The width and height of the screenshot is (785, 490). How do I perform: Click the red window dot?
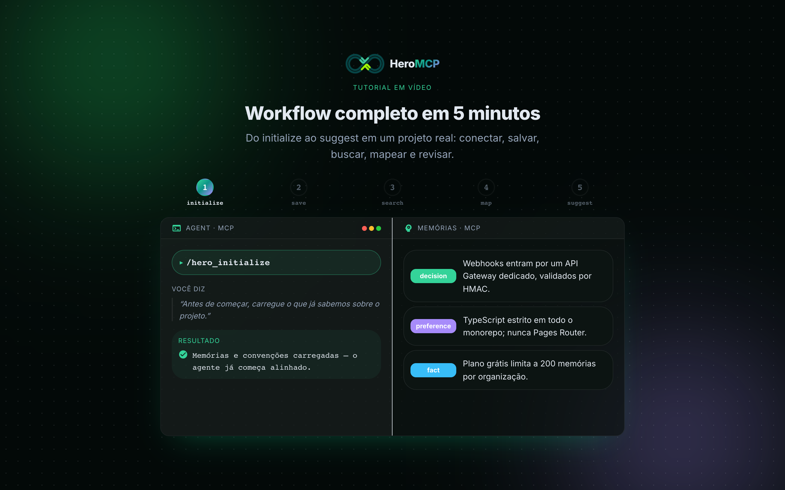(364, 228)
